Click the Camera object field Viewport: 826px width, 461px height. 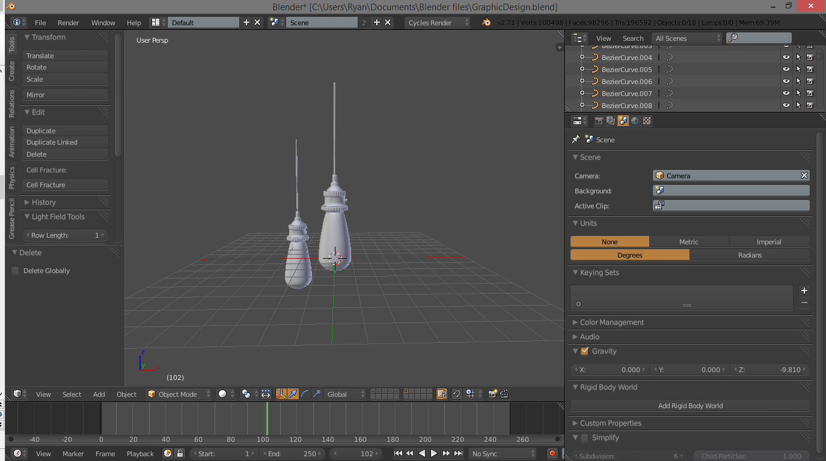point(731,175)
